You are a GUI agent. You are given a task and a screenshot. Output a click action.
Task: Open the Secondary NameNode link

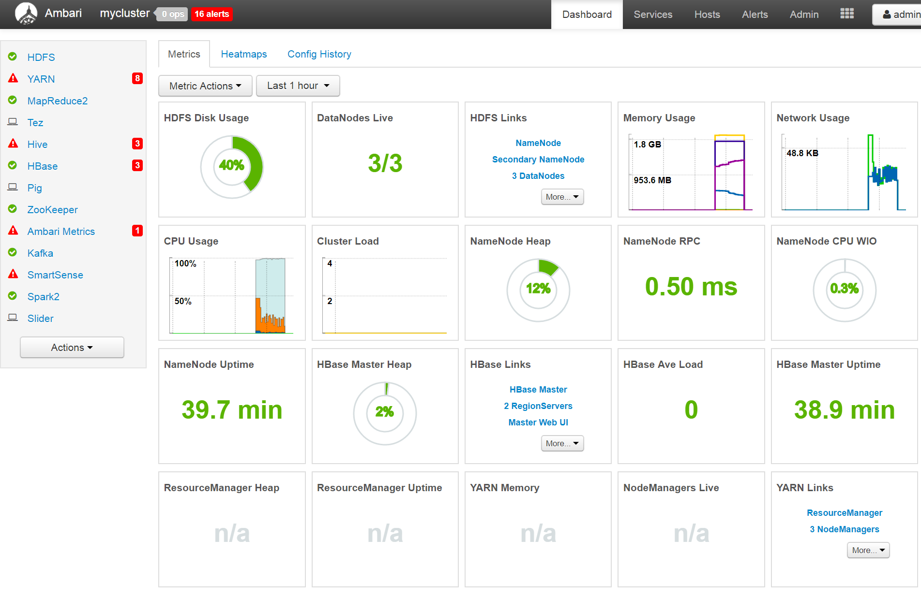coord(538,160)
